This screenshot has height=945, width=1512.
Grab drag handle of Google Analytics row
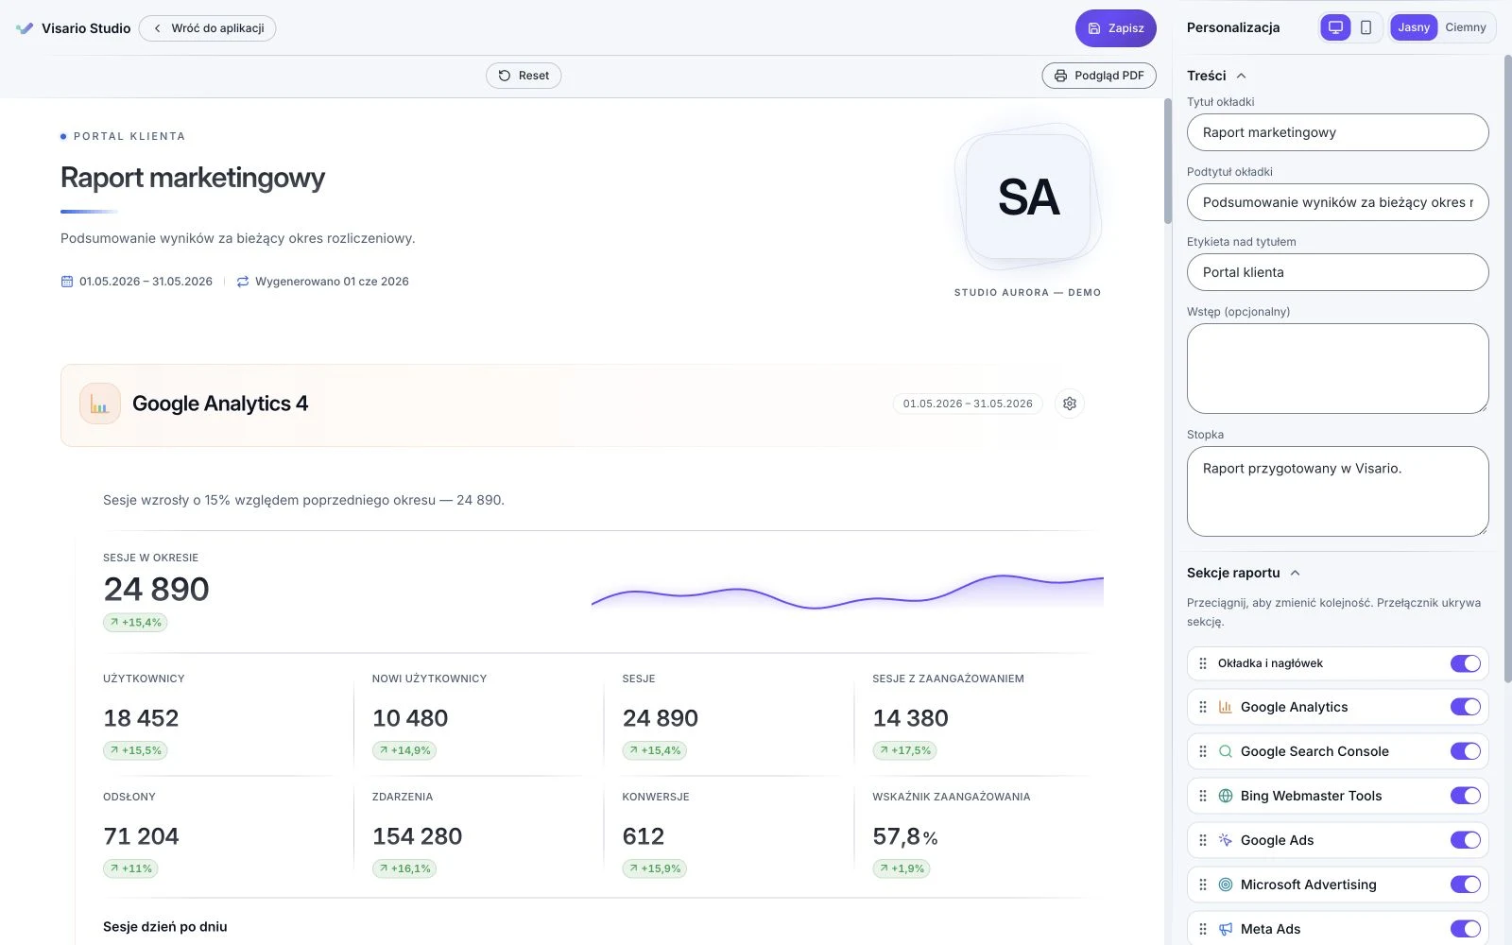coord(1203,707)
